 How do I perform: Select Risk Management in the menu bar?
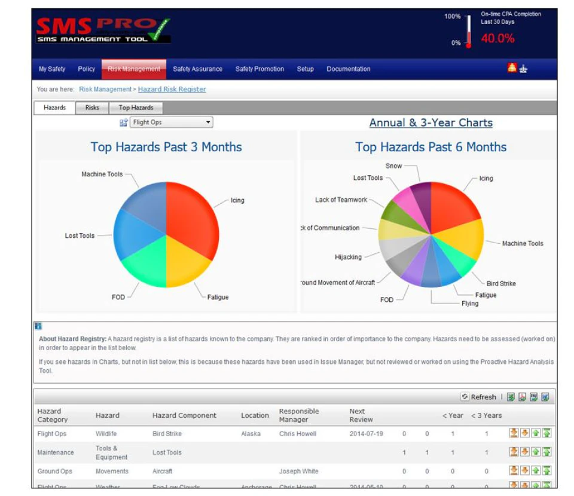[134, 69]
